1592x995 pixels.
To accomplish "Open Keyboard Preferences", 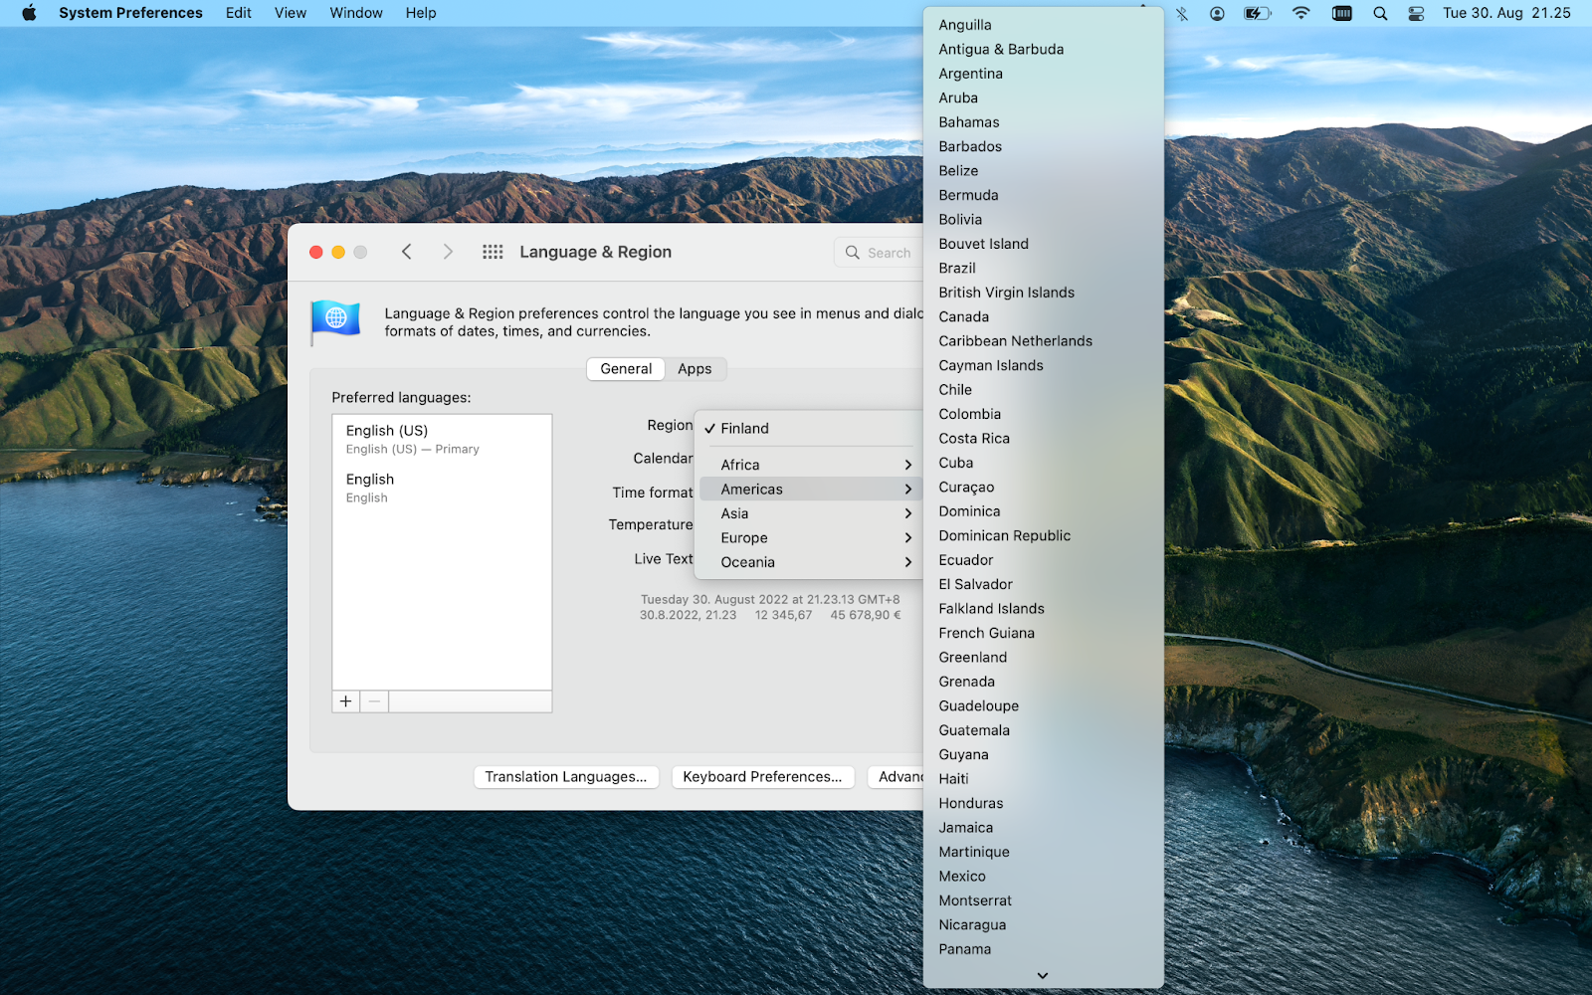I will 762,776.
